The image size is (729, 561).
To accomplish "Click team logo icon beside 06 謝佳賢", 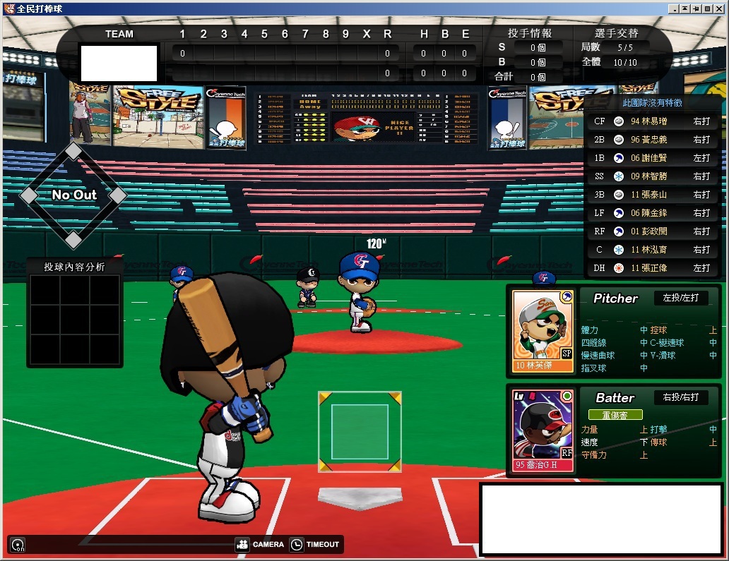I will click(x=619, y=158).
